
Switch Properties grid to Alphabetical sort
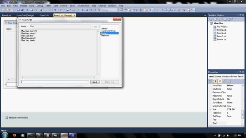click(x=214, y=81)
